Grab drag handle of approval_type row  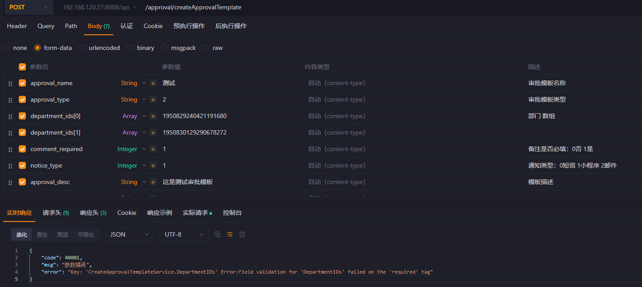point(10,100)
